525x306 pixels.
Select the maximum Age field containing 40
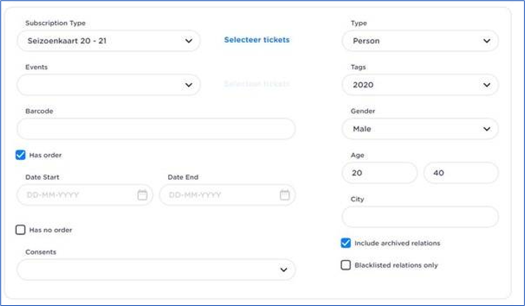coord(461,173)
